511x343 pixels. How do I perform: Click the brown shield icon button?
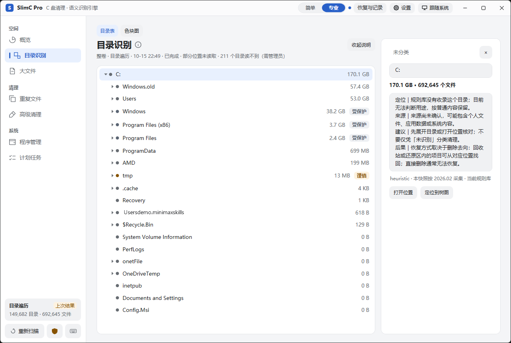tap(55, 331)
